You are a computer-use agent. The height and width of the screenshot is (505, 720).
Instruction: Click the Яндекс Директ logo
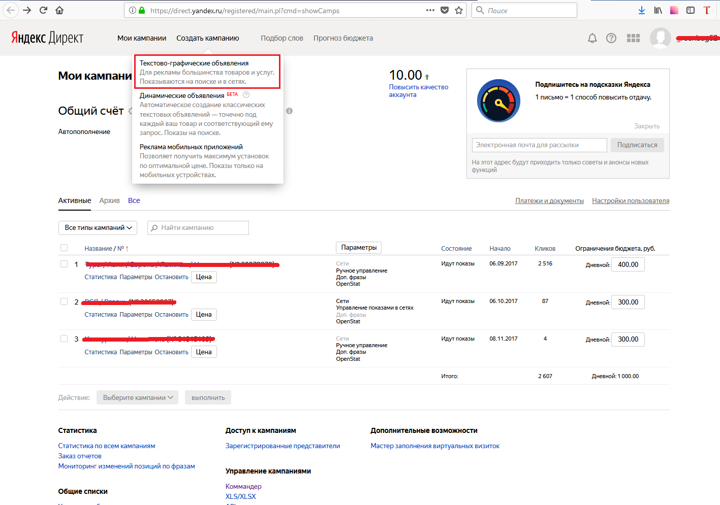[47, 38]
